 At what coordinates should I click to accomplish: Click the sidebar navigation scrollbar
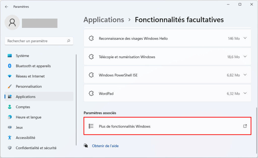click(x=76, y=100)
